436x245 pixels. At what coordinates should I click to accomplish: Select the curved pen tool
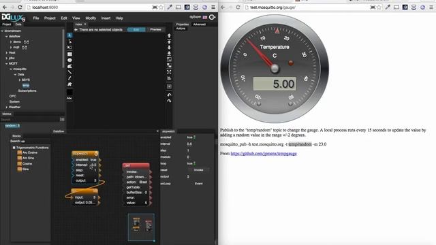69,78
